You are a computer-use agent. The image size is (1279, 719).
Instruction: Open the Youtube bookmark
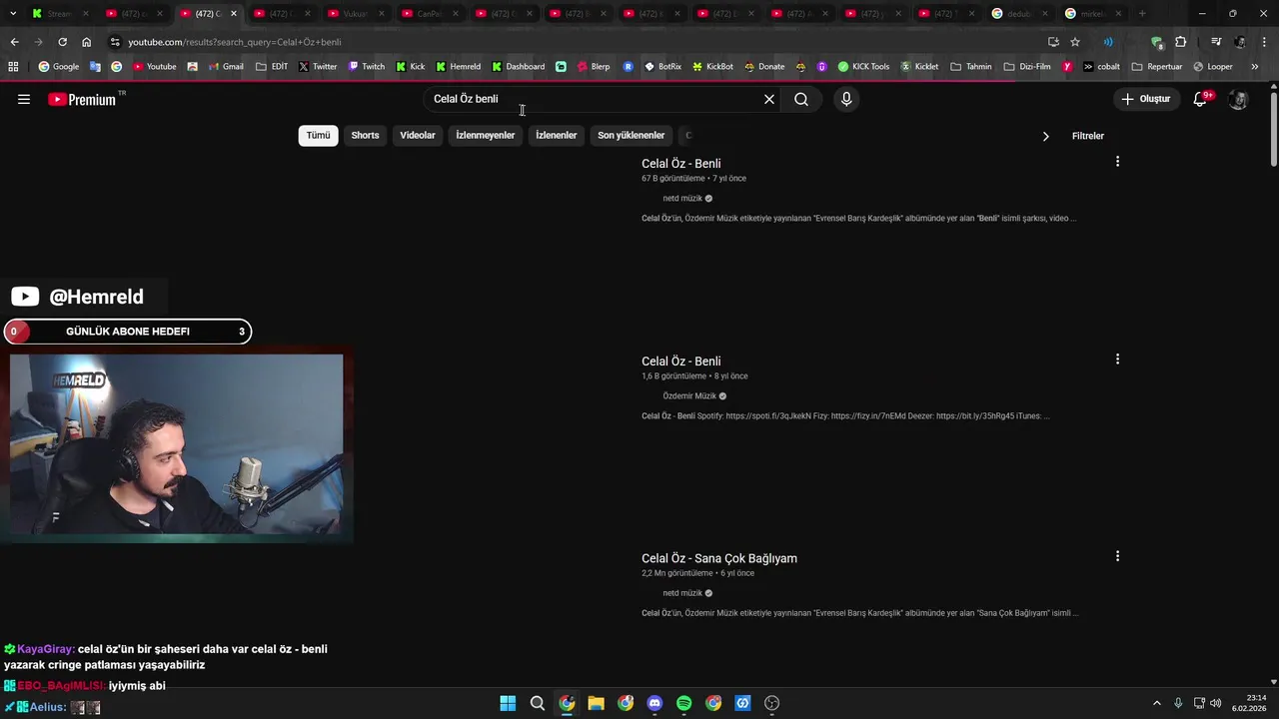tap(154, 67)
